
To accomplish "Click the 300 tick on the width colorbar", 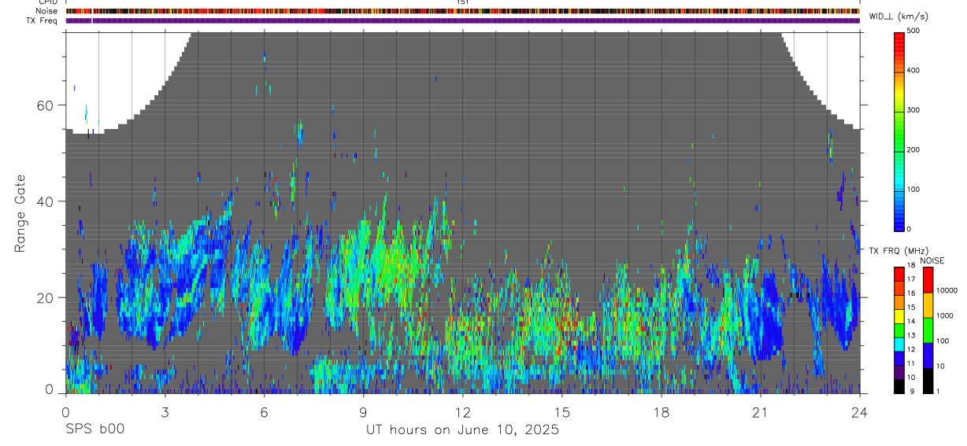I will [914, 110].
